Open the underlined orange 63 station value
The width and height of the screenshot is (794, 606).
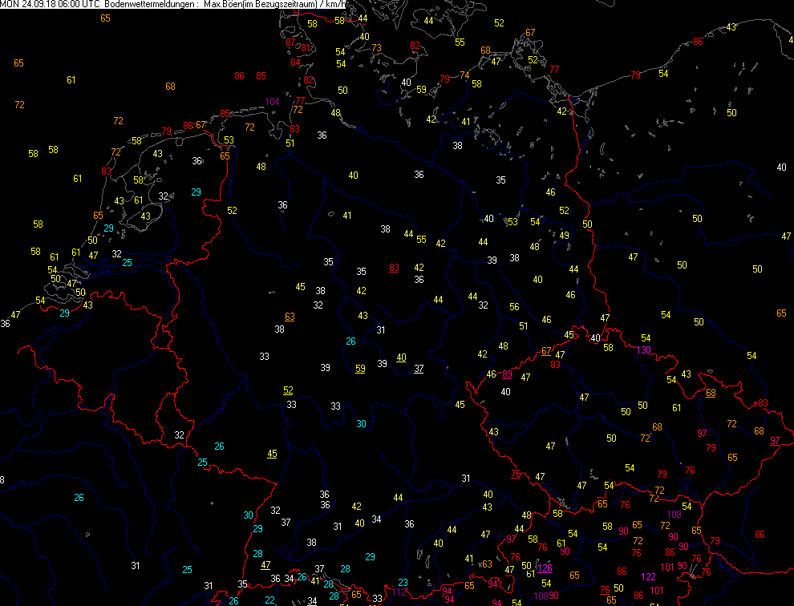point(290,317)
